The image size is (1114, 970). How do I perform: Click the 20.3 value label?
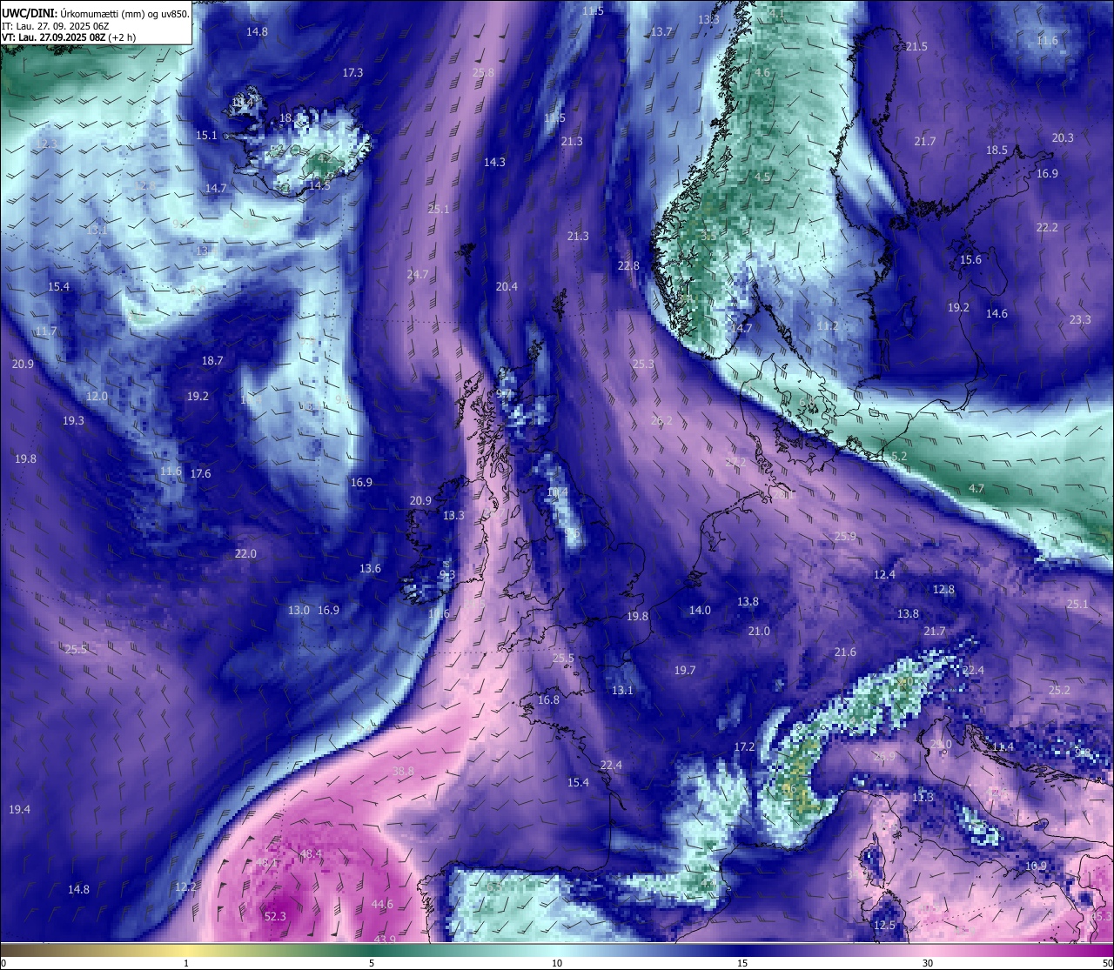(1063, 137)
